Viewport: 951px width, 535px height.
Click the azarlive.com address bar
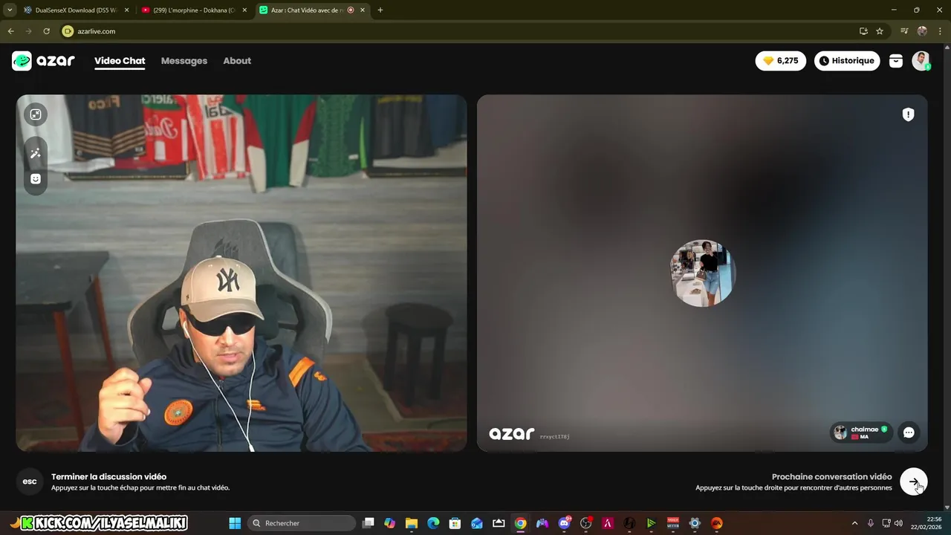pyautogui.click(x=461, y=31)
